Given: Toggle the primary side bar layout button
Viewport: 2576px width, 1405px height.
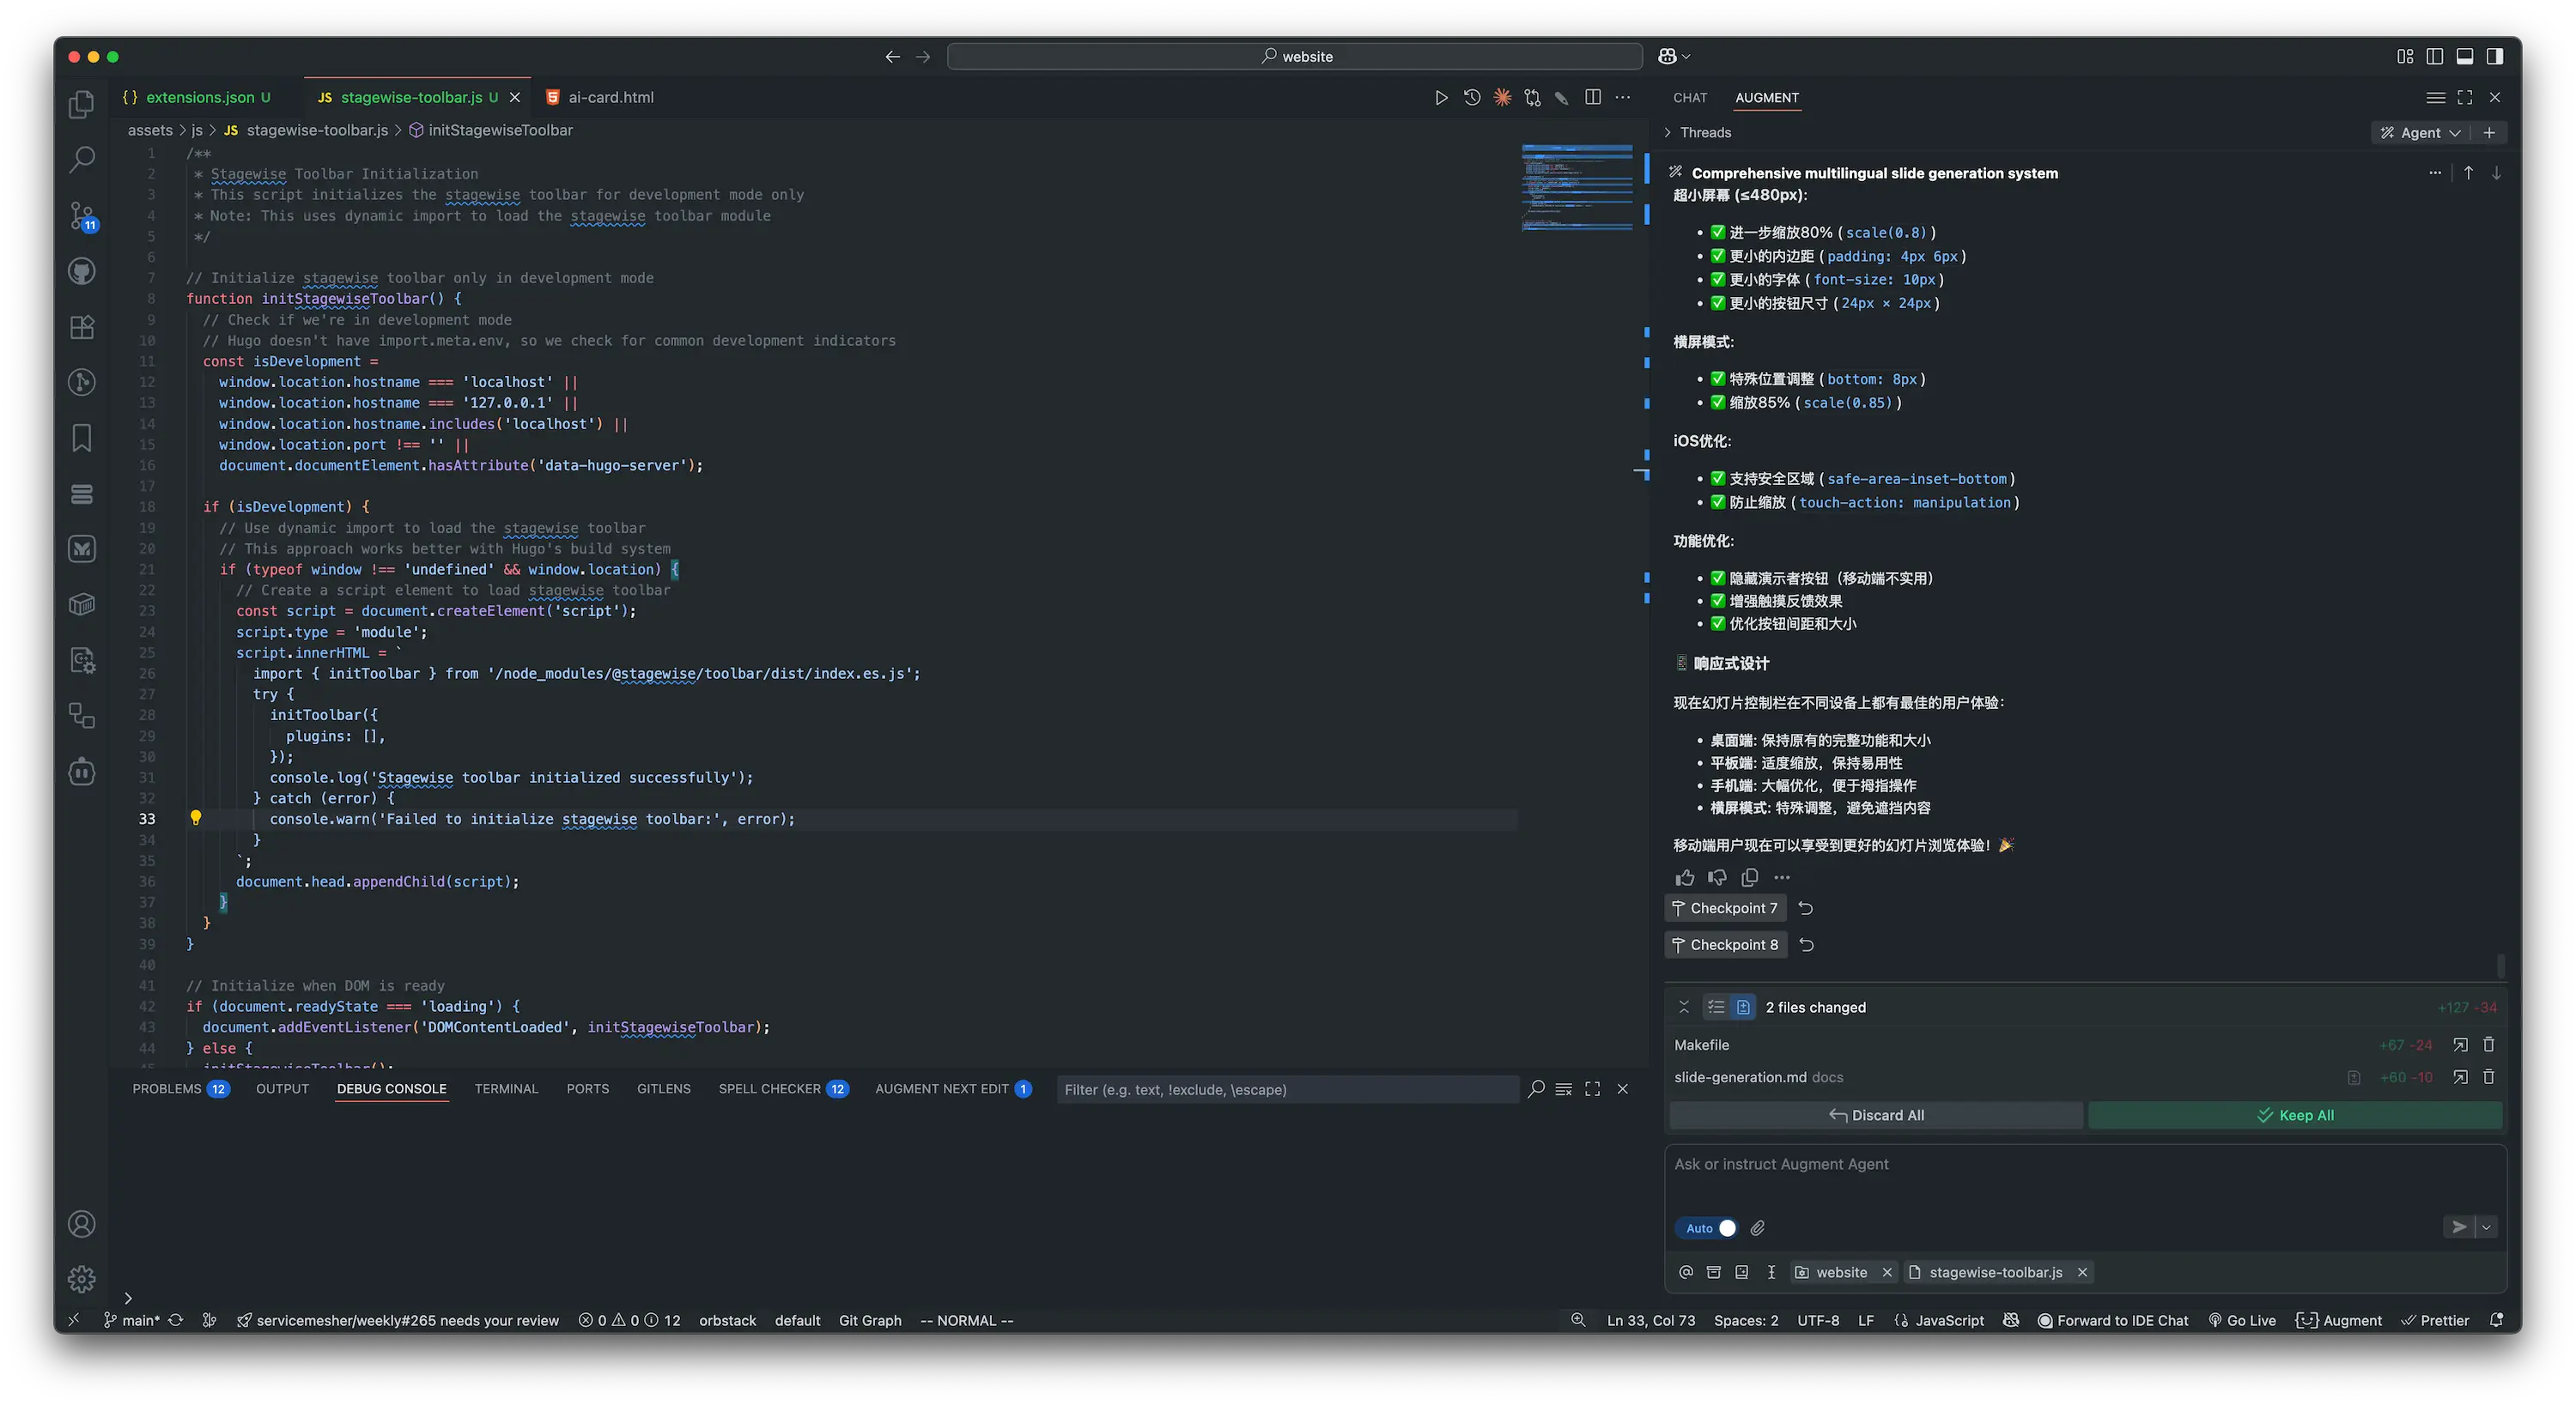Looking at the screenshot, I should (x=2435, y=57).
